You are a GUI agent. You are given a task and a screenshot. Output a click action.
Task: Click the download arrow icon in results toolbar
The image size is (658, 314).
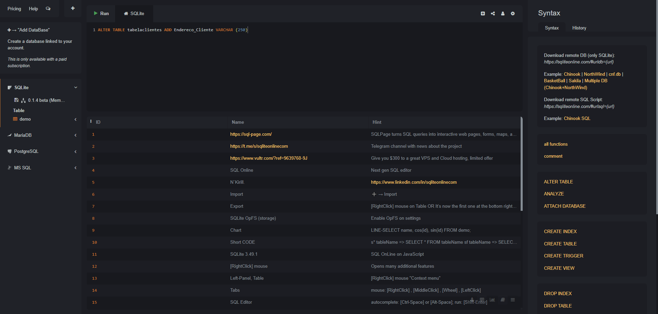[472, 300]
